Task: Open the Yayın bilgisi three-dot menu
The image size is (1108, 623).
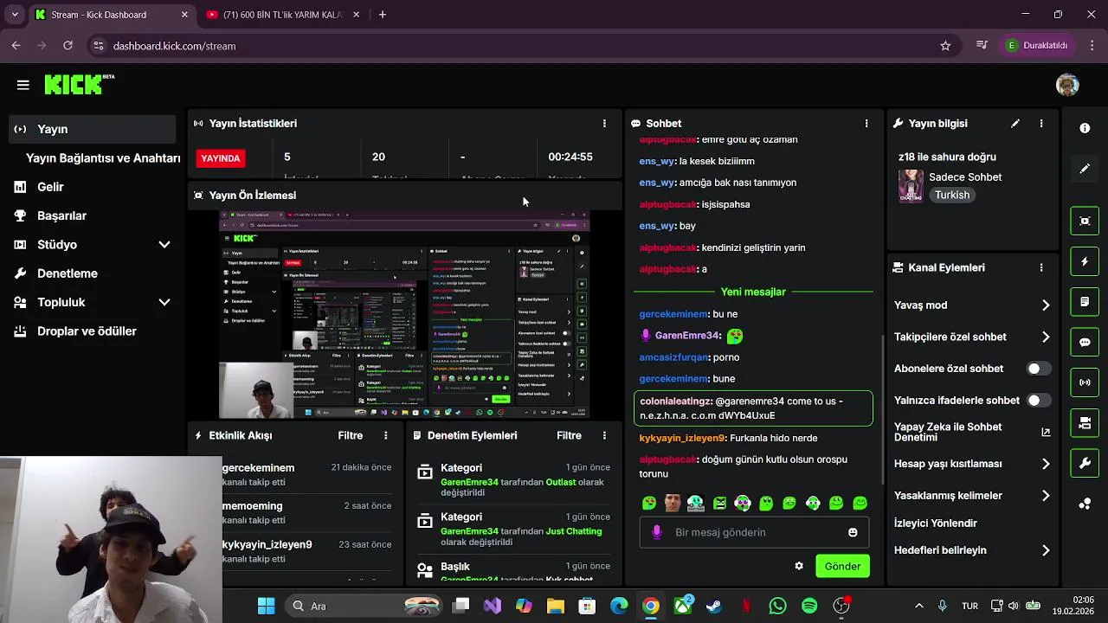Action: click(1041, 124)
